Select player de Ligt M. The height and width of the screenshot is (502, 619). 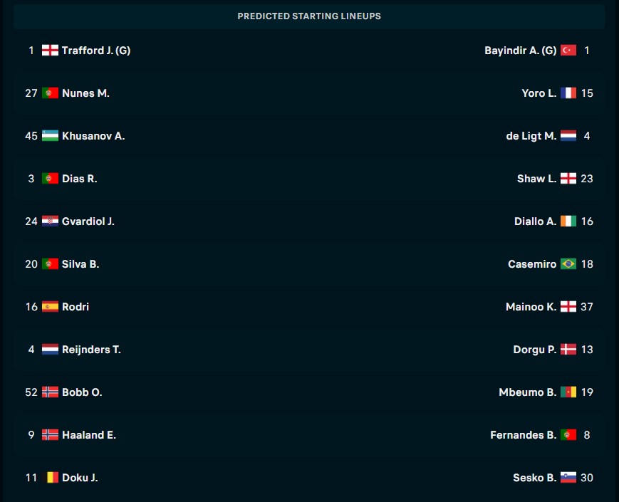point(531,136)
